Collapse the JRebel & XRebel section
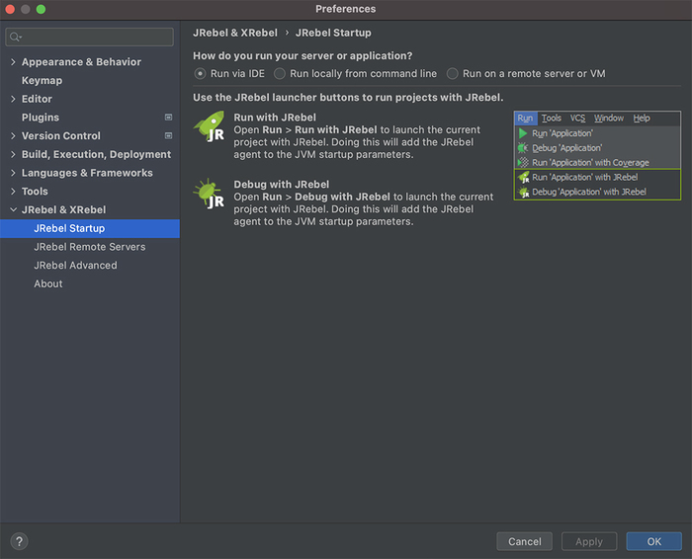This screenshot has height=559, width=692. 13,210
